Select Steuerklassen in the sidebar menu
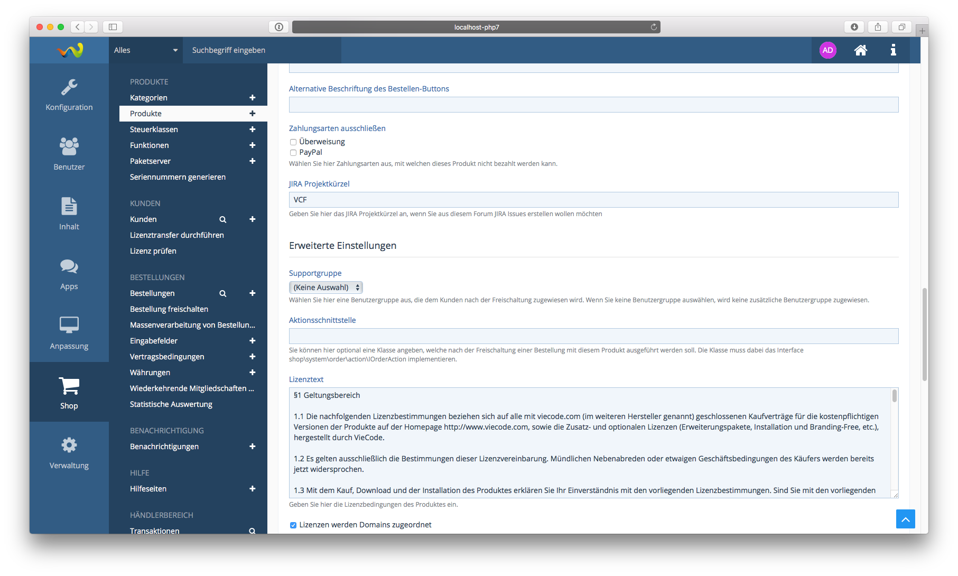 click(154, 129)
